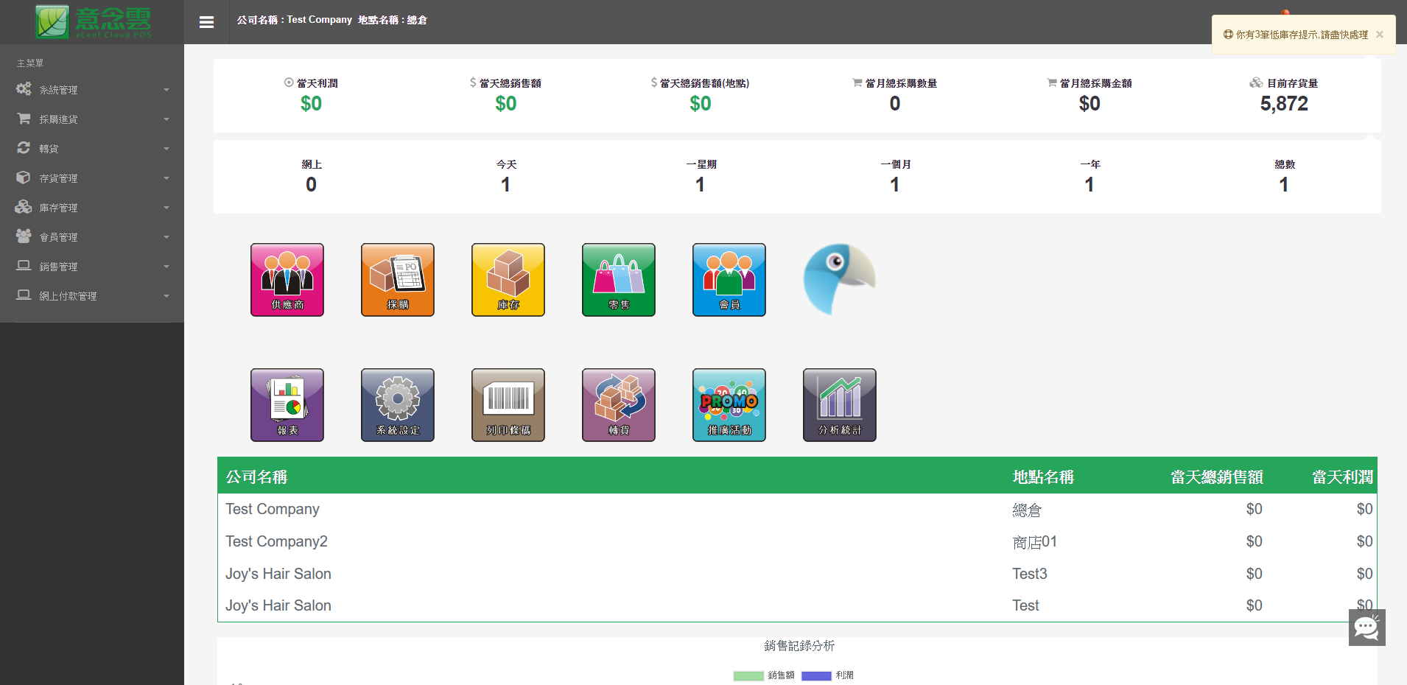Viewport: 1407px width, 685px height.
Task: Open the 採購 purchase order tile
Action: click(398, 280)
